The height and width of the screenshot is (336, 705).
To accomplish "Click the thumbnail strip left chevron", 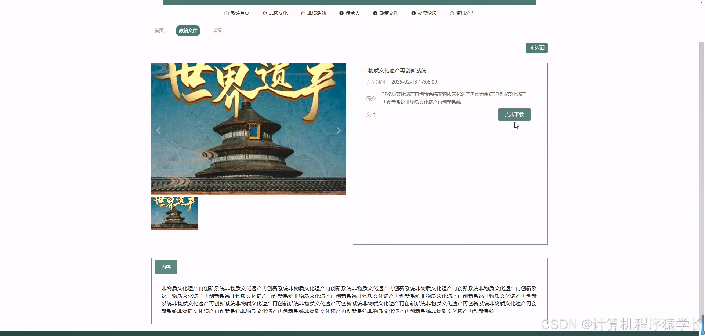I will [157, 214].
